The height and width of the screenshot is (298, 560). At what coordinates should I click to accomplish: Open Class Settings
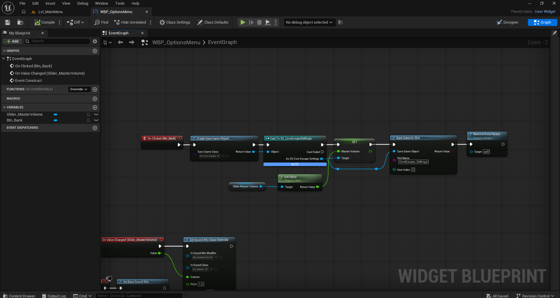[175, 22]
